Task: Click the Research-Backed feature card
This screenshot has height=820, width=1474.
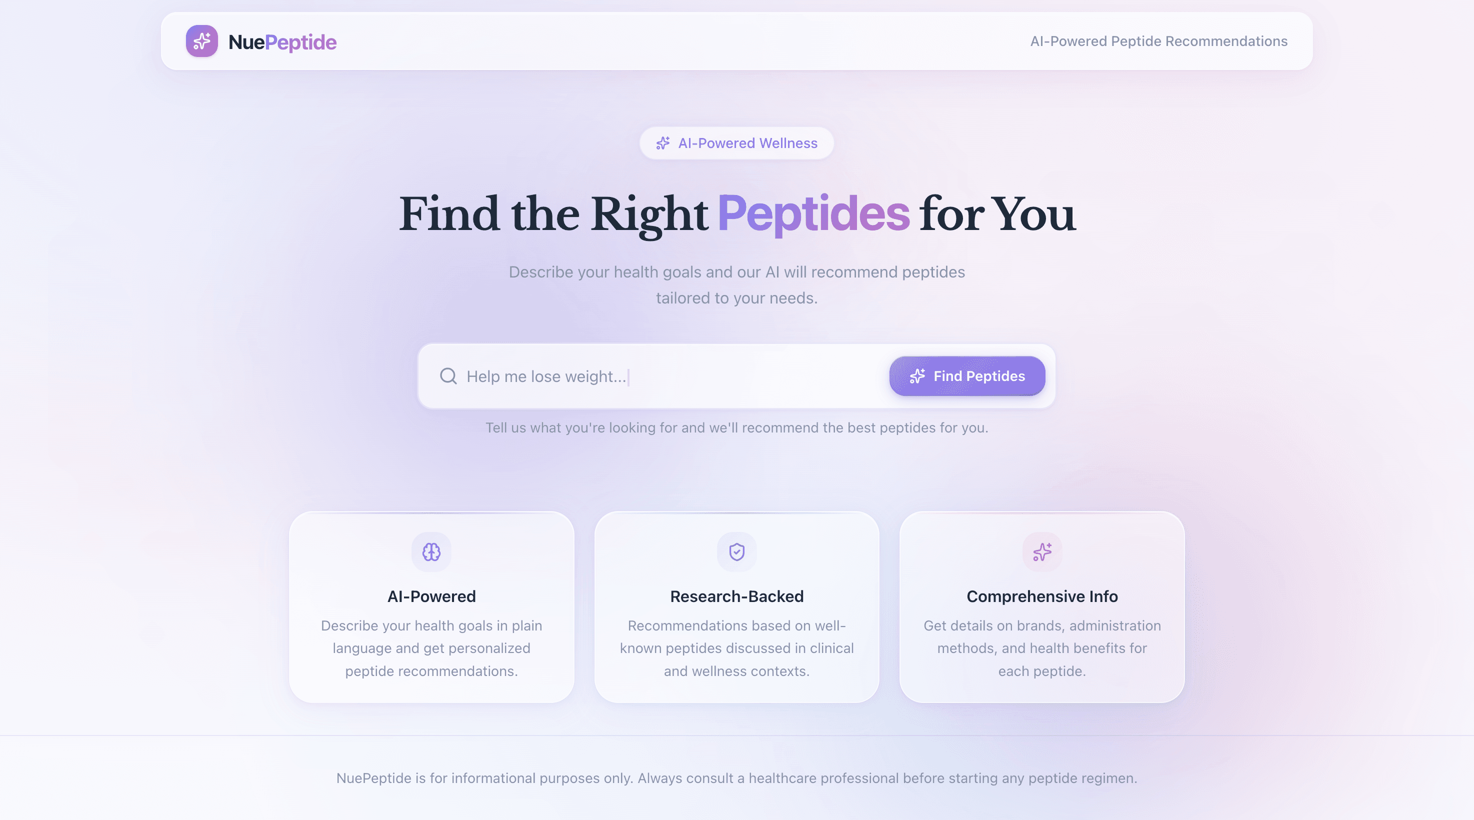Action: pyautogui.click(x=737, y=606)
